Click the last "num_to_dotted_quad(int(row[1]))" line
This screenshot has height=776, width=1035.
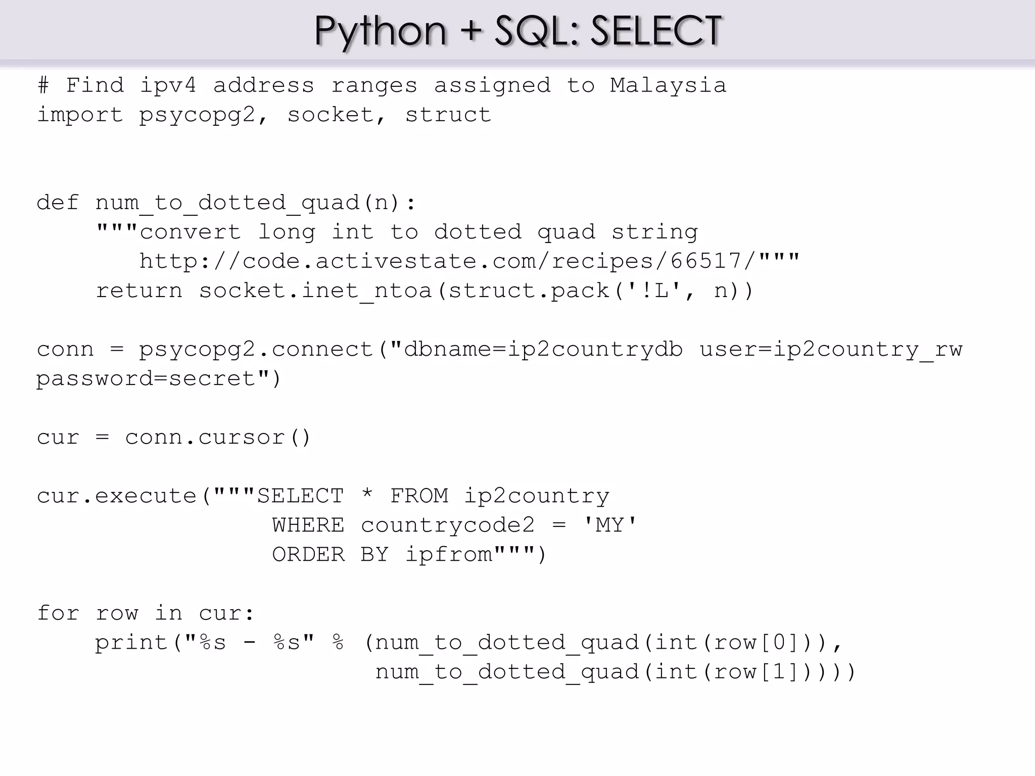pyautogui.click(x=615, y=672)
